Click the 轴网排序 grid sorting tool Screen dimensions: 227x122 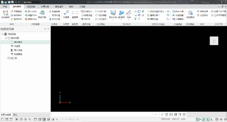coord(16,19)
